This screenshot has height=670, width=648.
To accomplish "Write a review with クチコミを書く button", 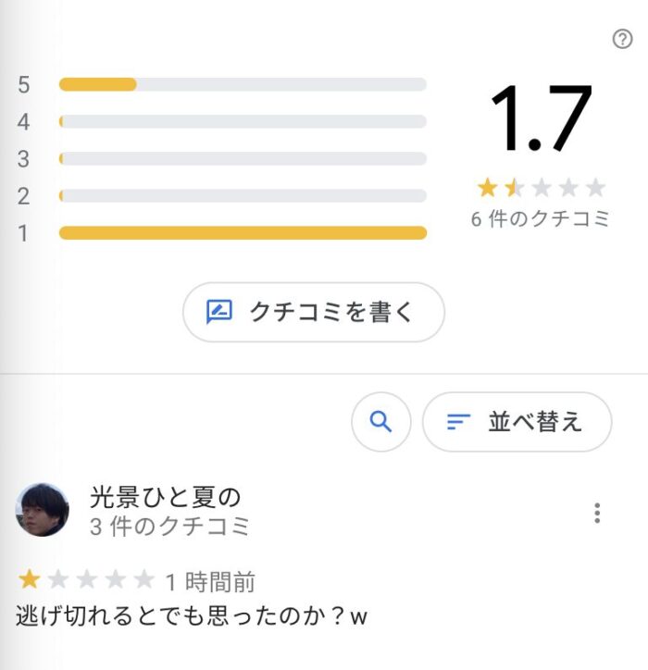I will 313,312.
